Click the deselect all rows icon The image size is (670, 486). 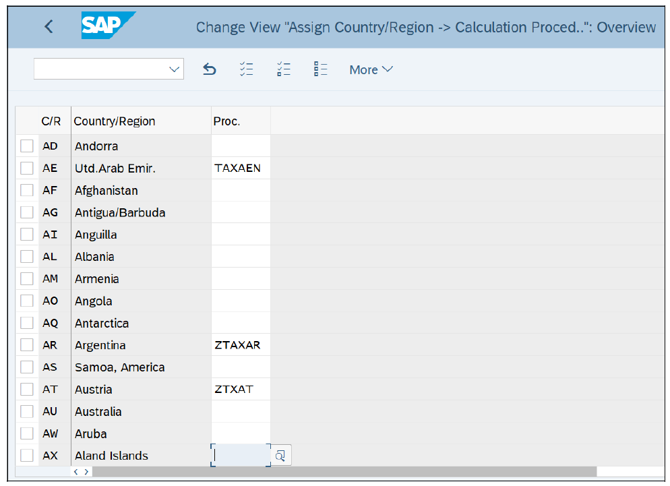pos(320,69)
